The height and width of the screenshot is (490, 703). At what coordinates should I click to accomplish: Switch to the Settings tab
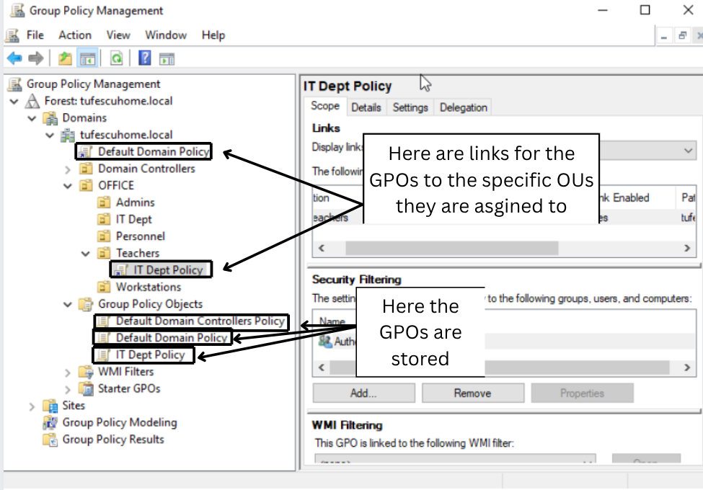[x=410, y=107]
